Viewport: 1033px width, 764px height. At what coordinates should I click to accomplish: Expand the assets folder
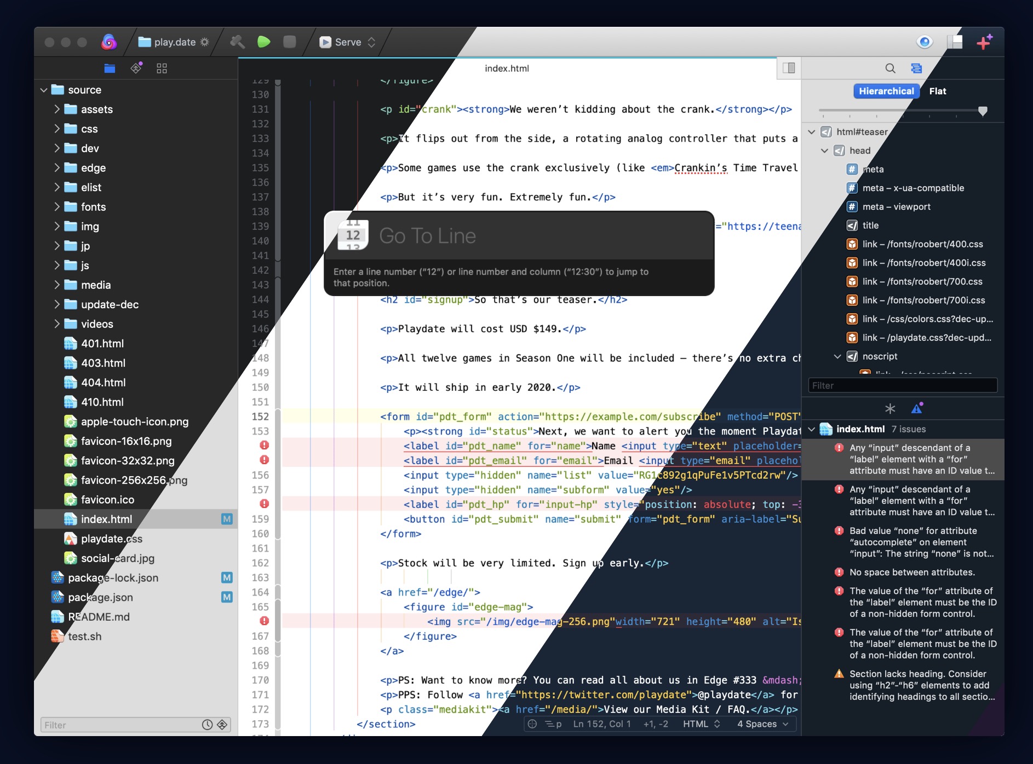point(57,109)
